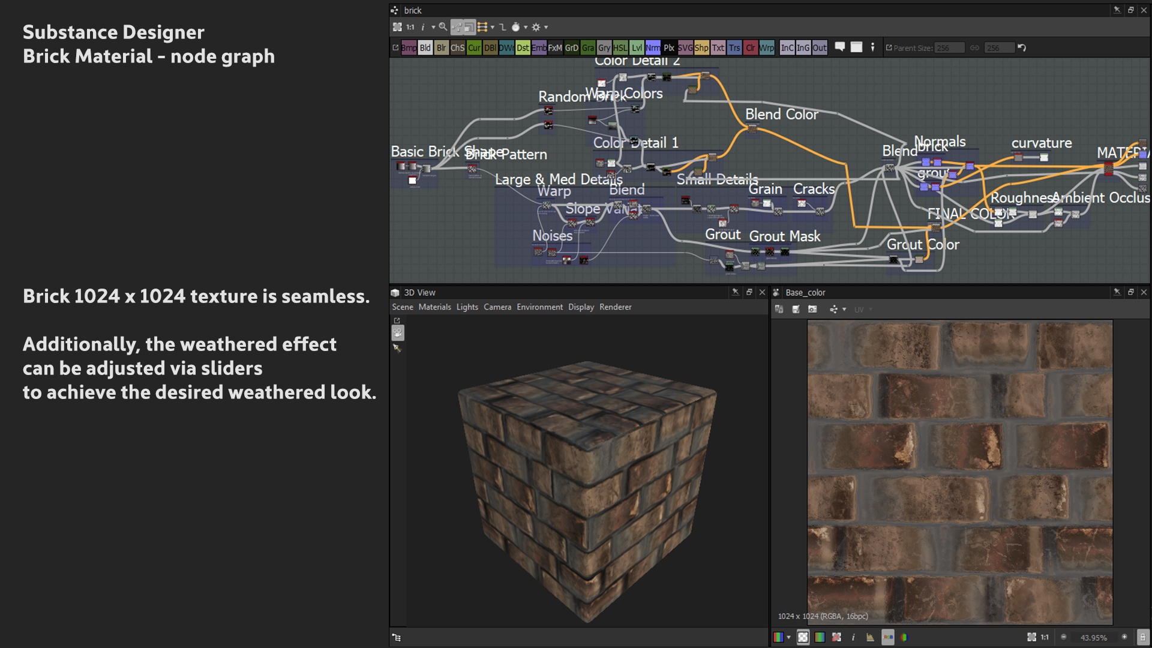Add a Pixel Processor (Plx) node

click(x=669, y=48)
